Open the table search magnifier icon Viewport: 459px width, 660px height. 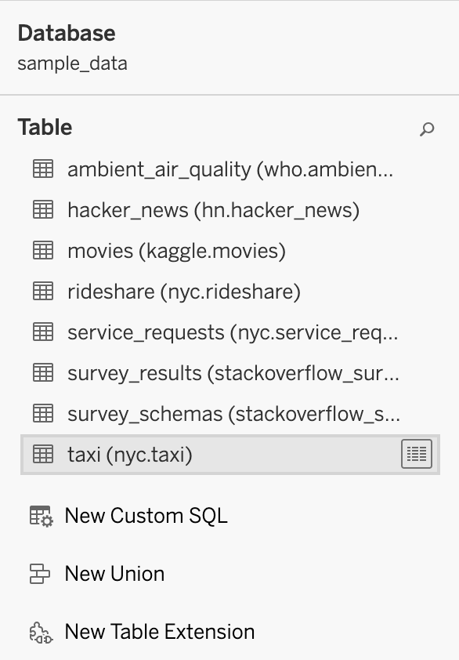427,129
